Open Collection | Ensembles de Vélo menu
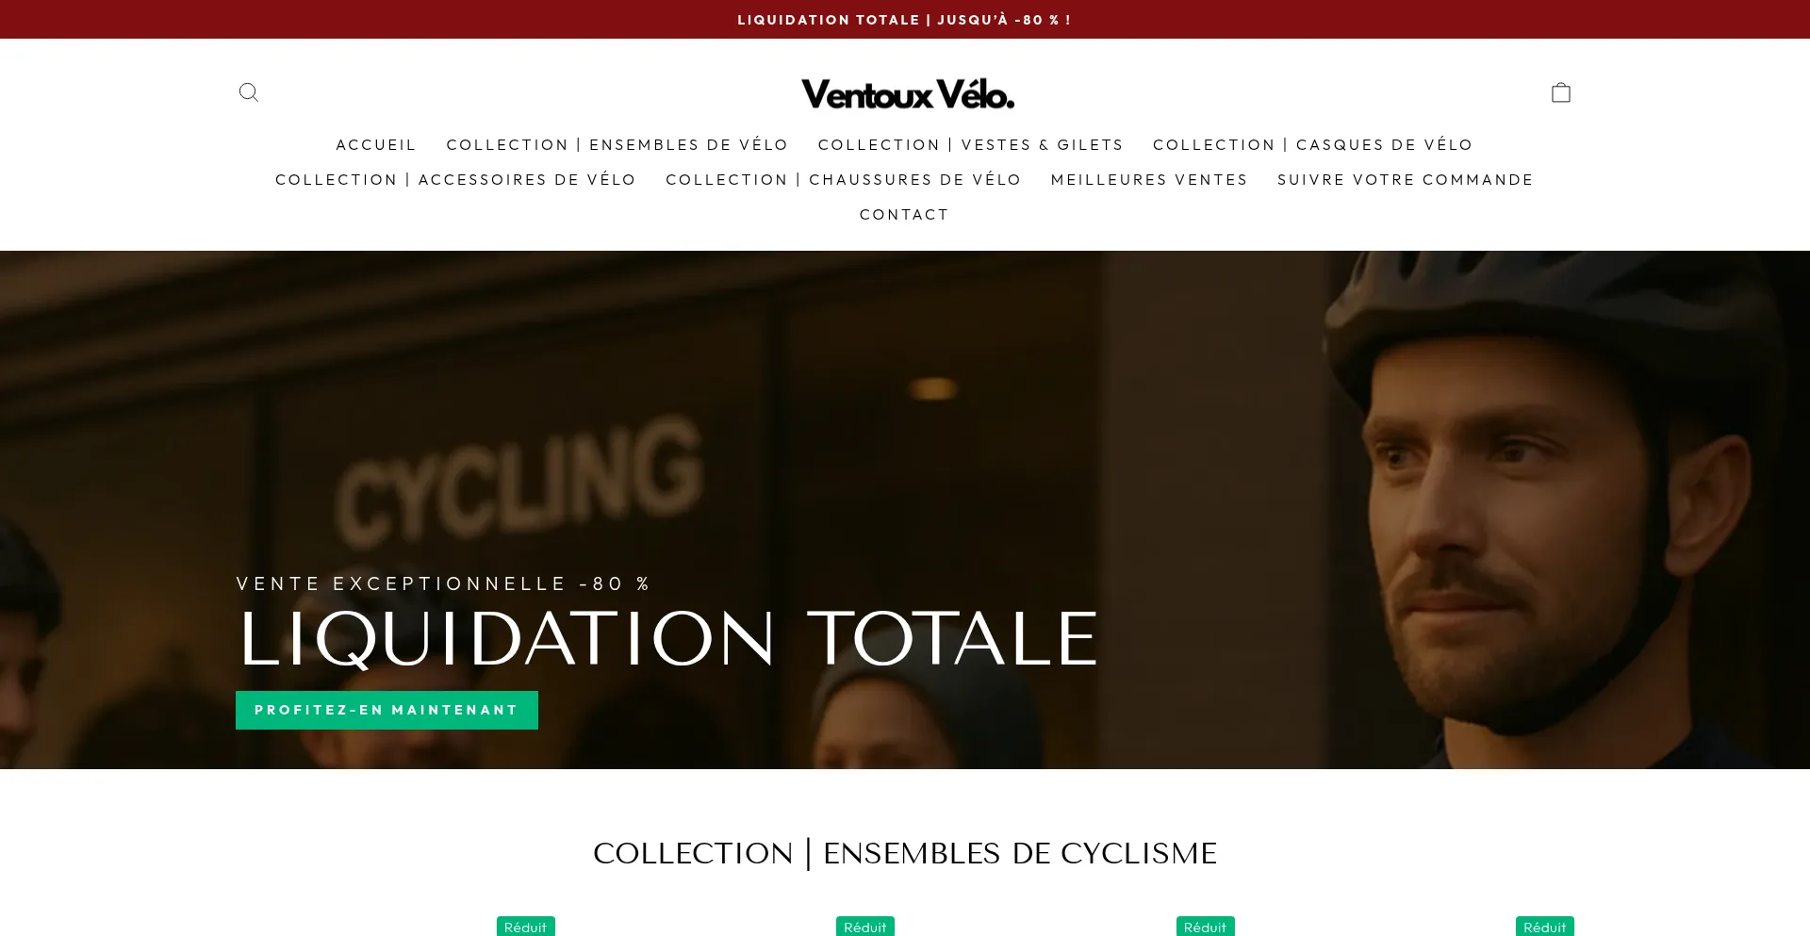The width and height of the screenshot is (1810, 936). click(617, 145)
